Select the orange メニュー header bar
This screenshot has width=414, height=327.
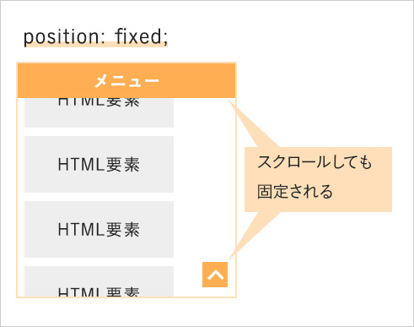click(126, 80)
